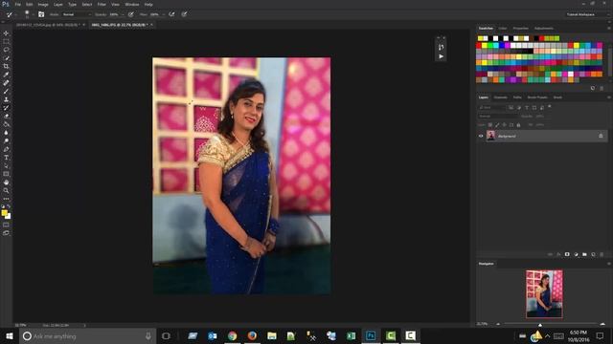The width and height of the screenshot is (613, 344).
Task: Select the Quick Selection tool
Action: [x=6, y=58]
